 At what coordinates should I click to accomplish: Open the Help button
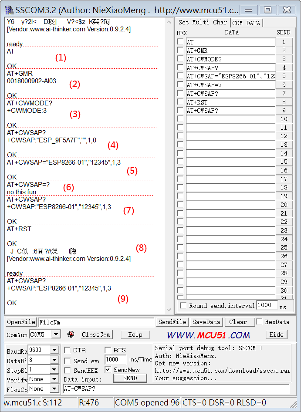click(x=135, y=334)
